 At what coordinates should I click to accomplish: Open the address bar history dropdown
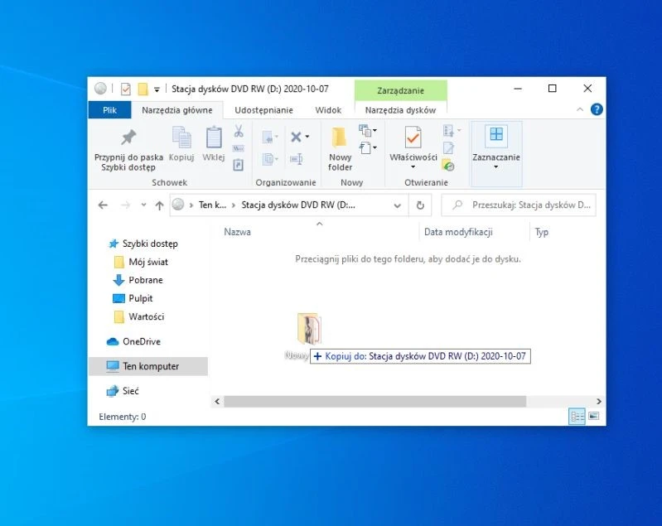399,205
